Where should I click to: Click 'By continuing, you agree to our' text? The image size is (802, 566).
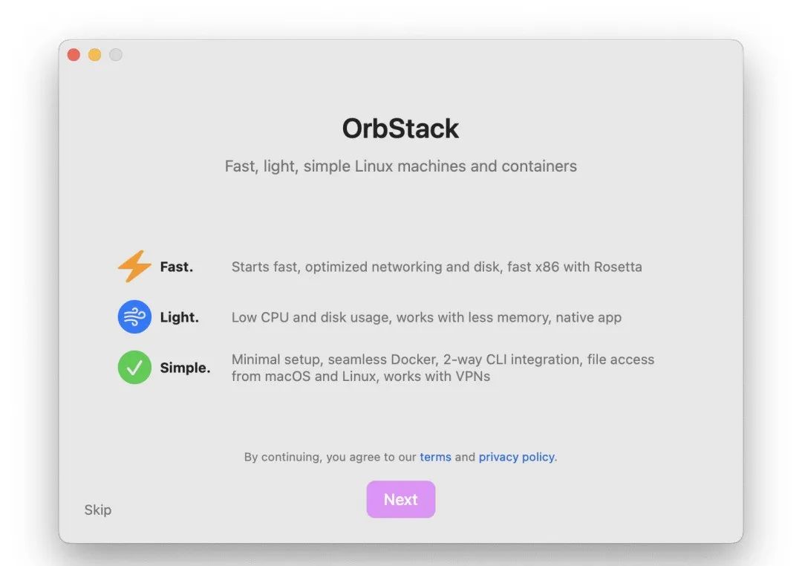tap(330, 457)
